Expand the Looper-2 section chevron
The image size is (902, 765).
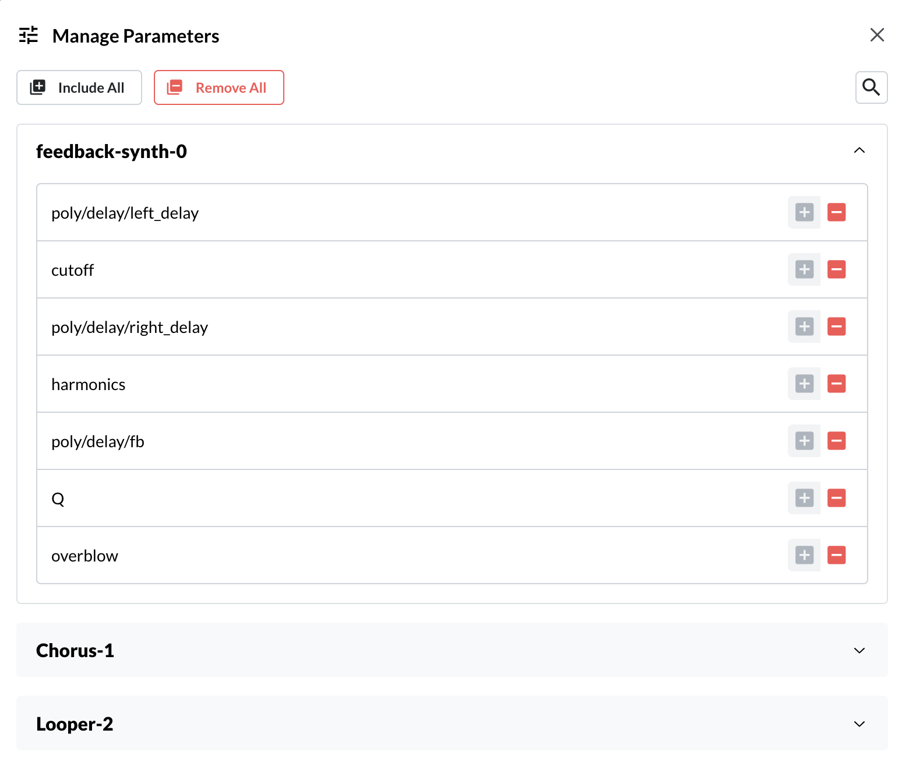tap(859, 724)
